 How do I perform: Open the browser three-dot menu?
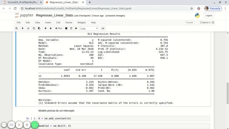(x=225, y=9)
